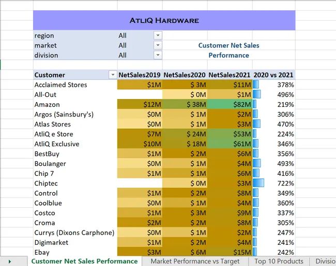This screenshot has width=336, height=266.
Task: Select Chiptec's 722% growth cell
Action: click(x=274, y=184)
